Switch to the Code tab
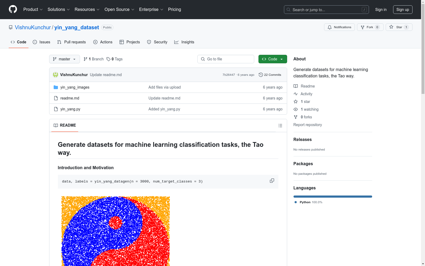The height and width of the screenshot is (266, 425). [x=18, y=42]
